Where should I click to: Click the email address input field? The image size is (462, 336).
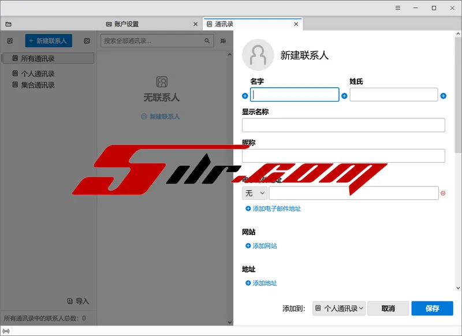(353, 193)
